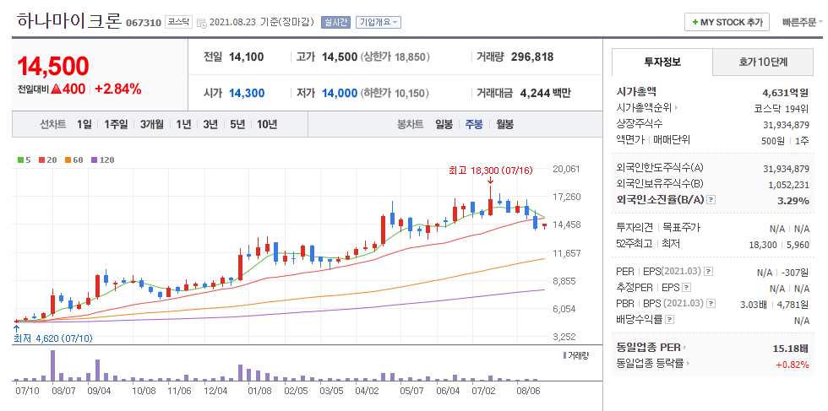The image size is (828, 411).
Task: Select the 5년 line chart period
Action: (237, 125)
